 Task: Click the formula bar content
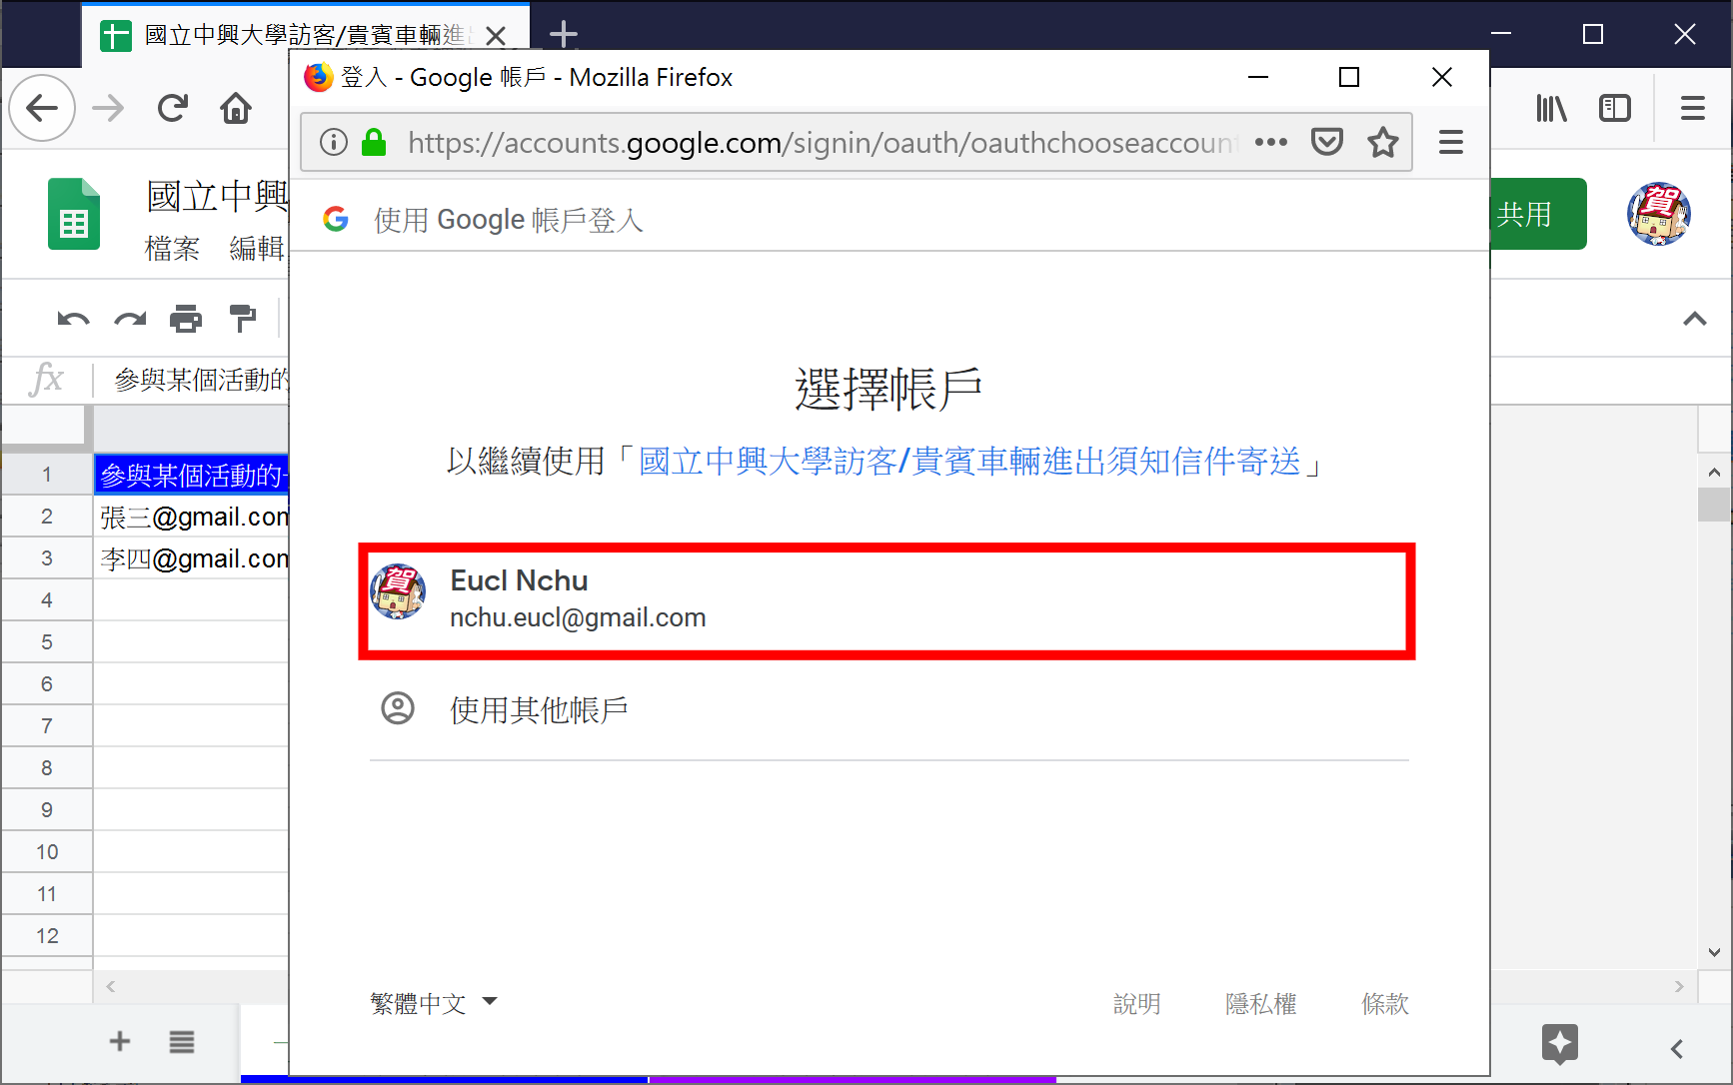[x=201, y=380]
